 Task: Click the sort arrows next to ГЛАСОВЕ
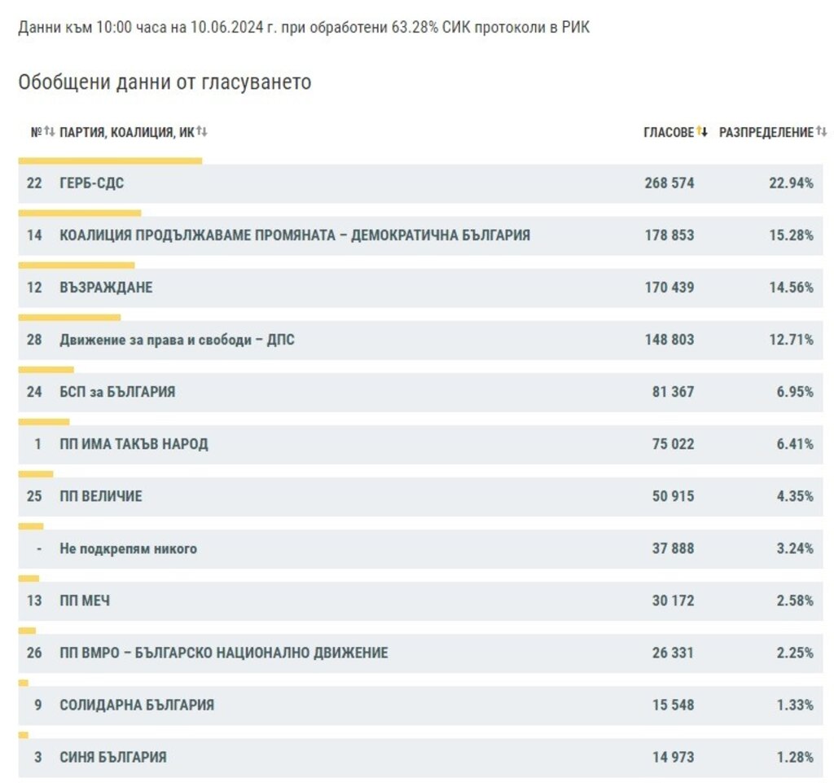[702, 132]
